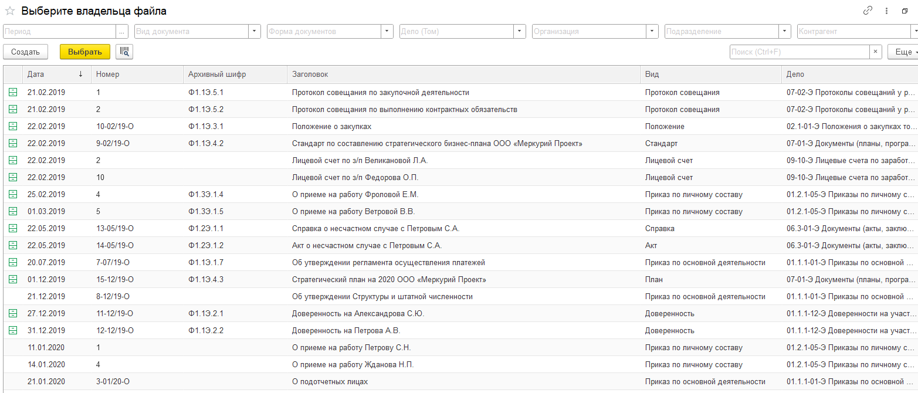Sort by the 'Заголовок' column header
This screenshot has height=393, width=918.
point(310,74)
